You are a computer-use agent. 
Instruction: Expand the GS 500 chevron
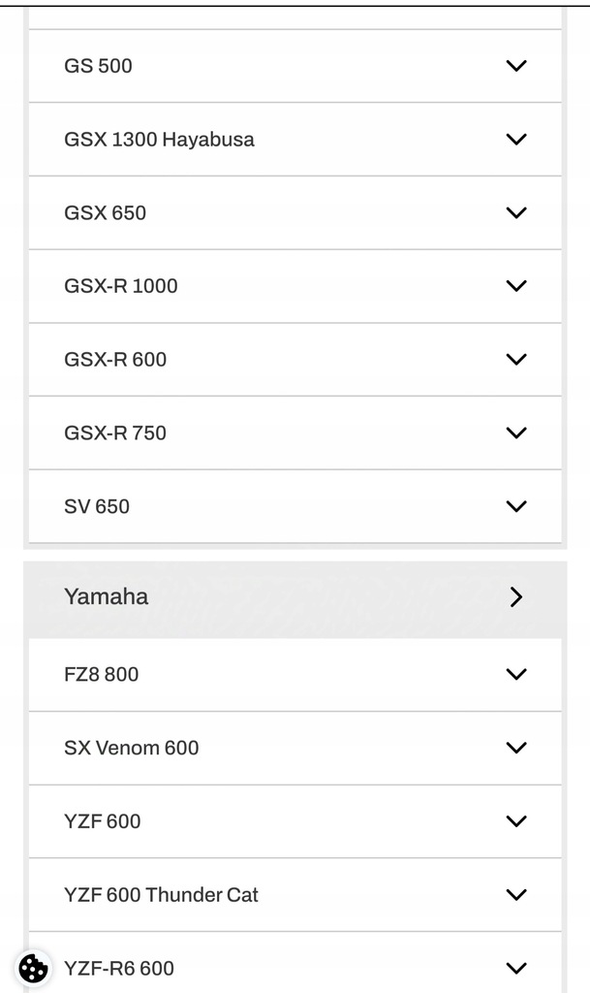click(516, 66)
